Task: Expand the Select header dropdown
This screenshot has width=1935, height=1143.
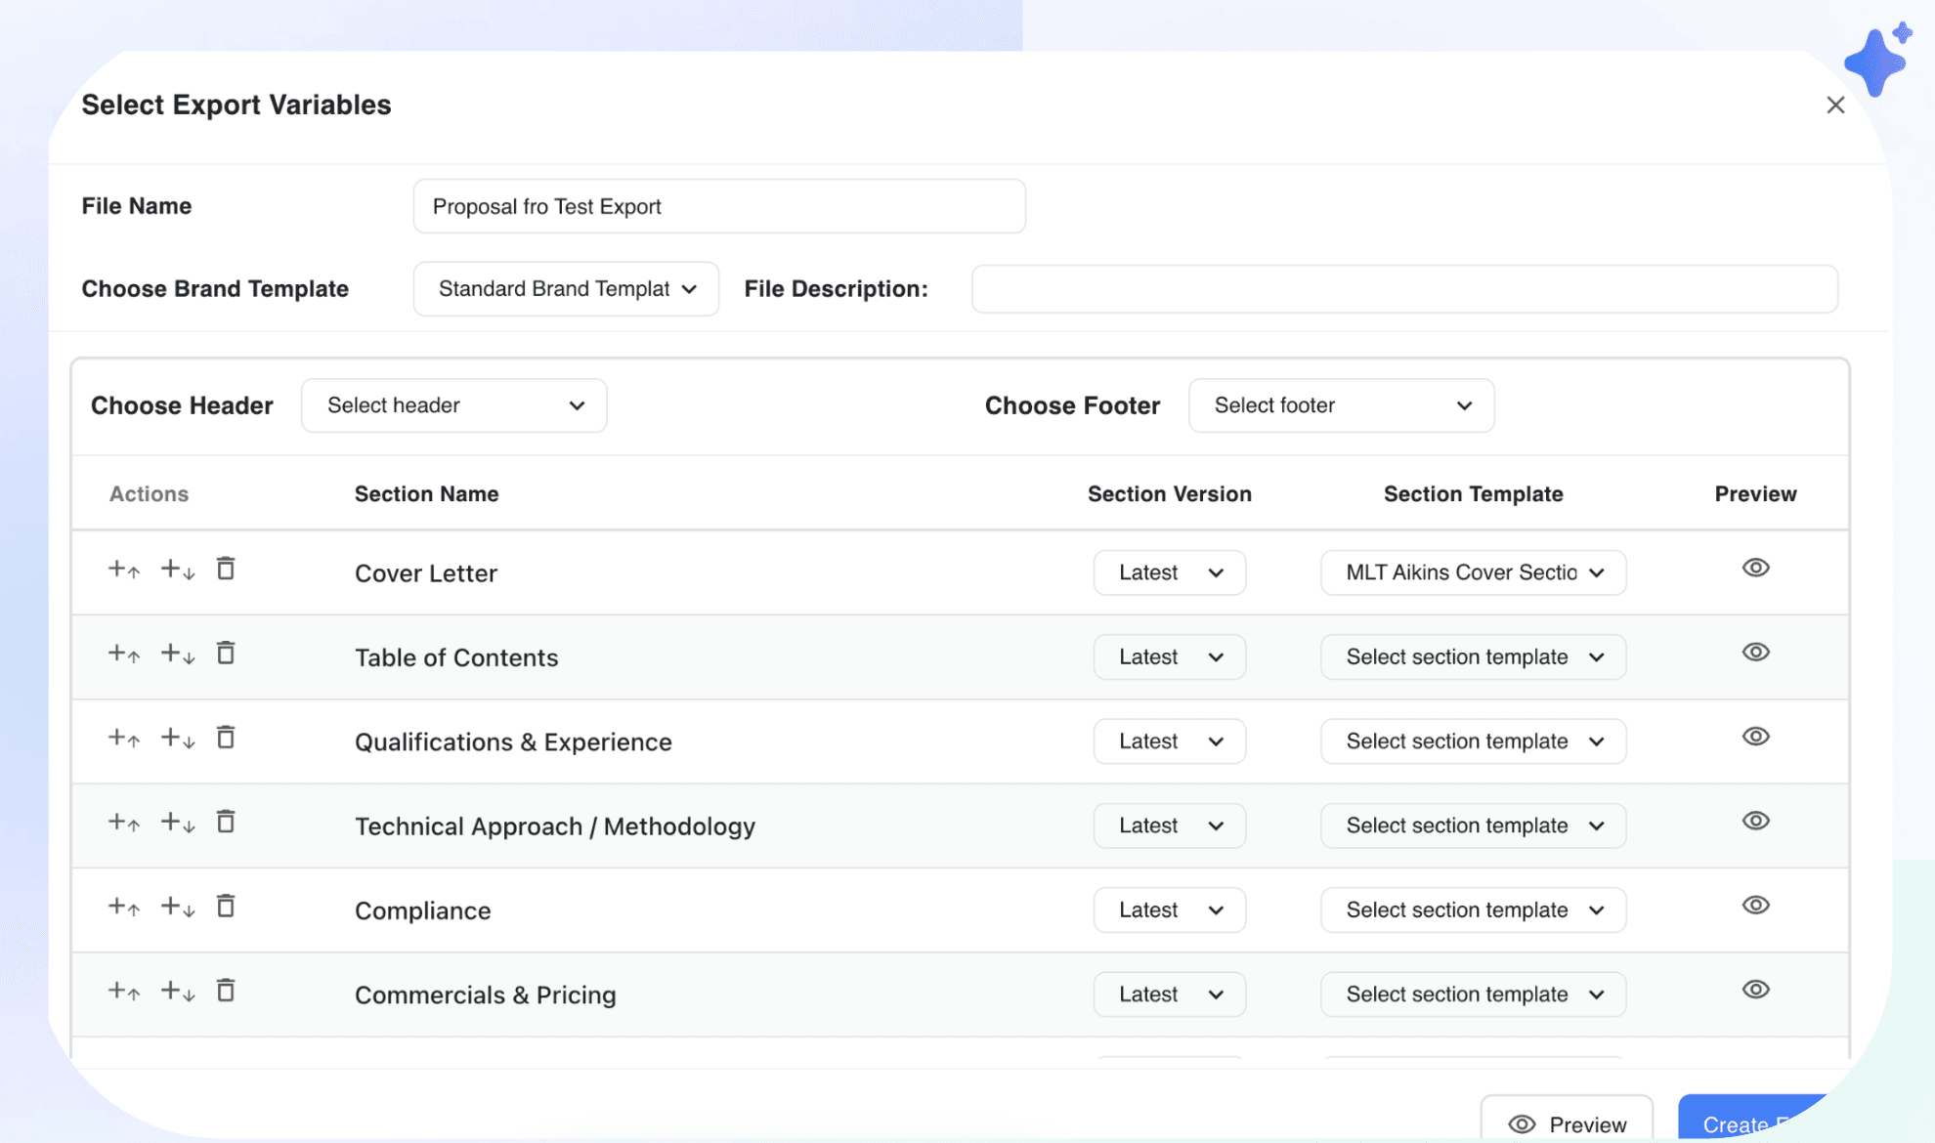Action: coord(454,405)
